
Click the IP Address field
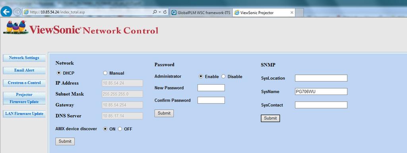coord(122,83)
